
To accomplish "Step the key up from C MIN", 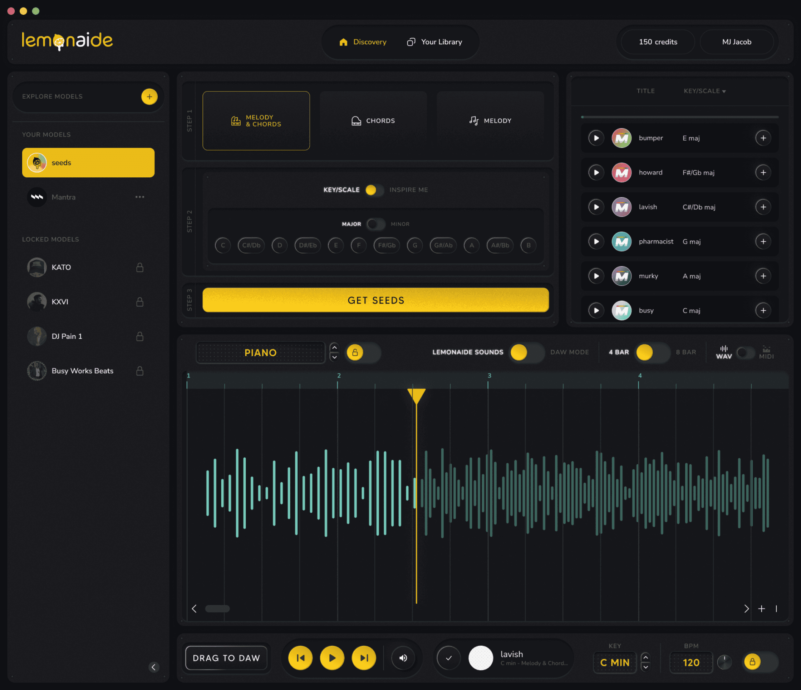I will 645,657.
